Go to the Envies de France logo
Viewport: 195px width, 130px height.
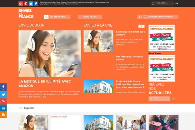[x=26, y=14]
